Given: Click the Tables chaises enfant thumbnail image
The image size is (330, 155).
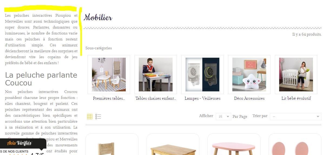Looking at the screenshot, I should (156, 74).
